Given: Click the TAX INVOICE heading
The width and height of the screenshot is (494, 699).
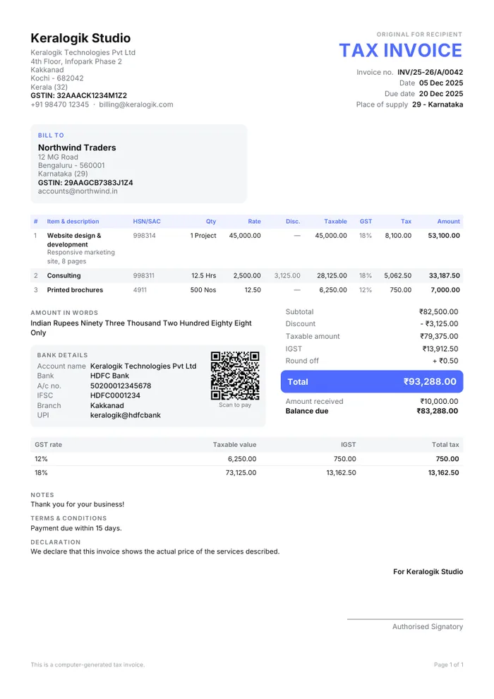Looking at the screenshot, I should (400, 50).
